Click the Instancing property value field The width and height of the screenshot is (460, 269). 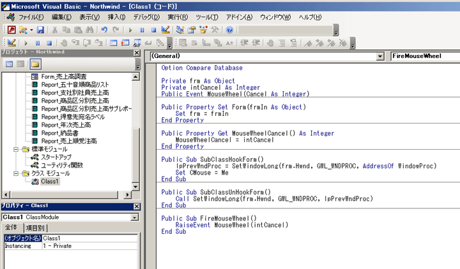[x=89, y=245]
